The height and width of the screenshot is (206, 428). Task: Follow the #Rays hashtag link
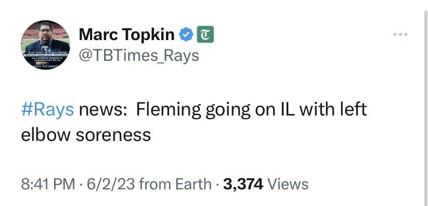coord(47,110)
